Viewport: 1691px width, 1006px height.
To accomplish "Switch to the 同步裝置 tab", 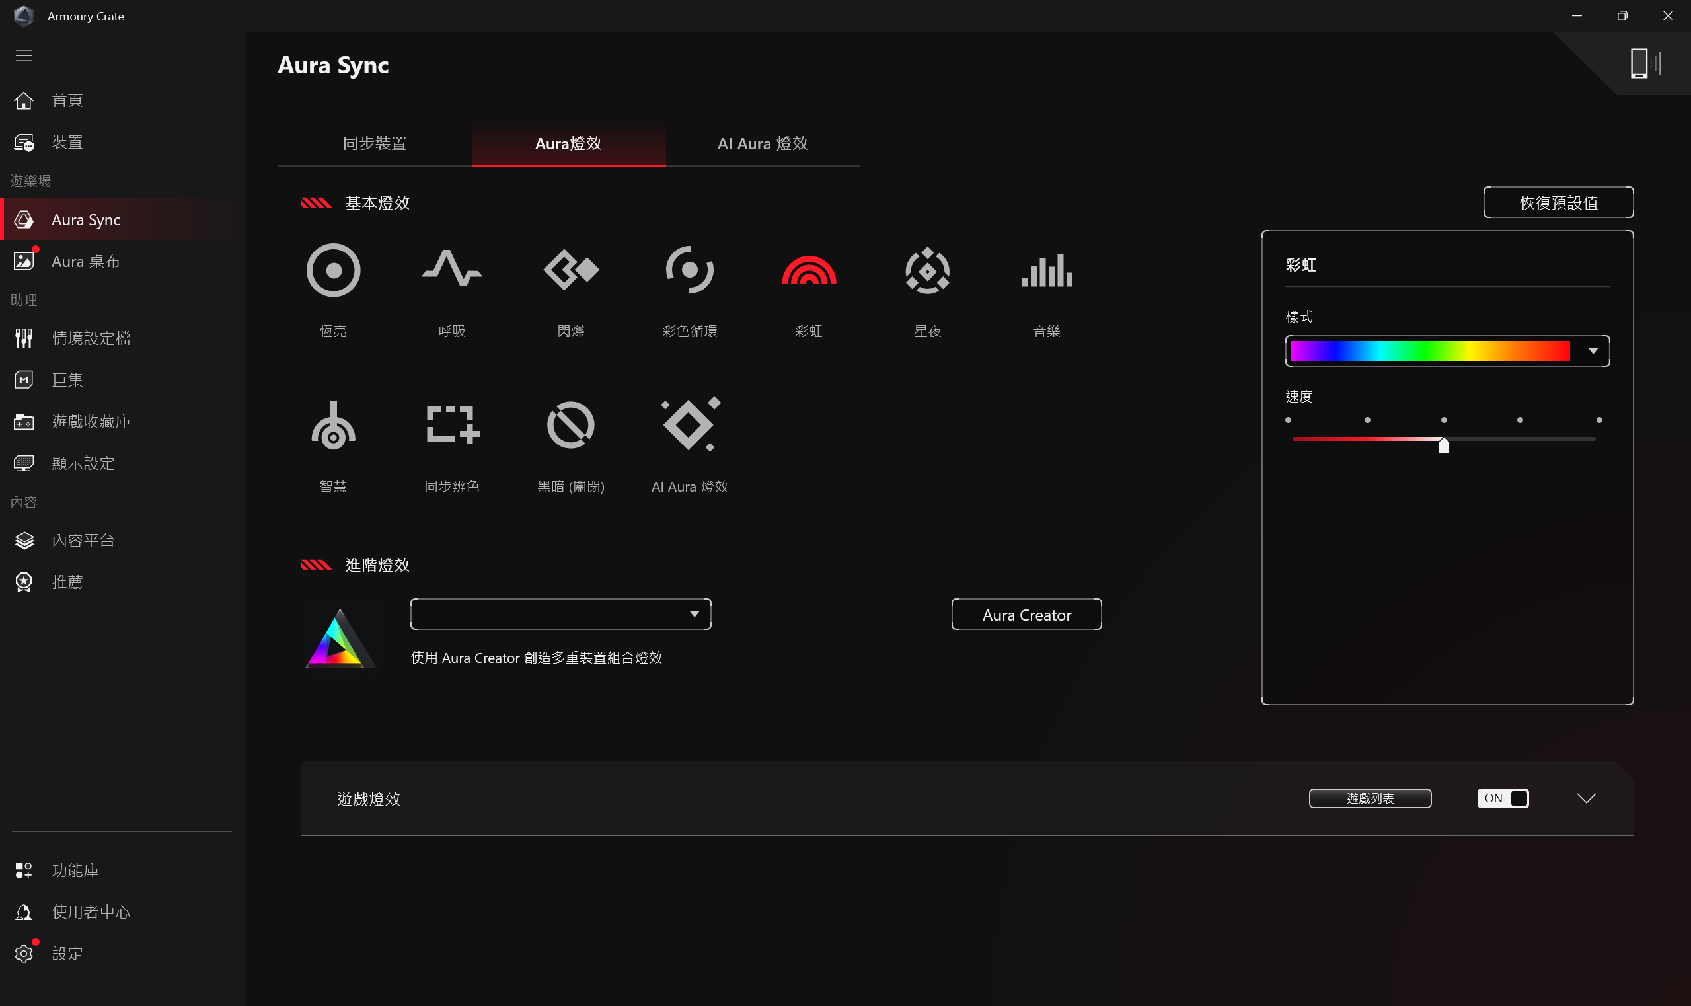I will [x=375, y=143].
